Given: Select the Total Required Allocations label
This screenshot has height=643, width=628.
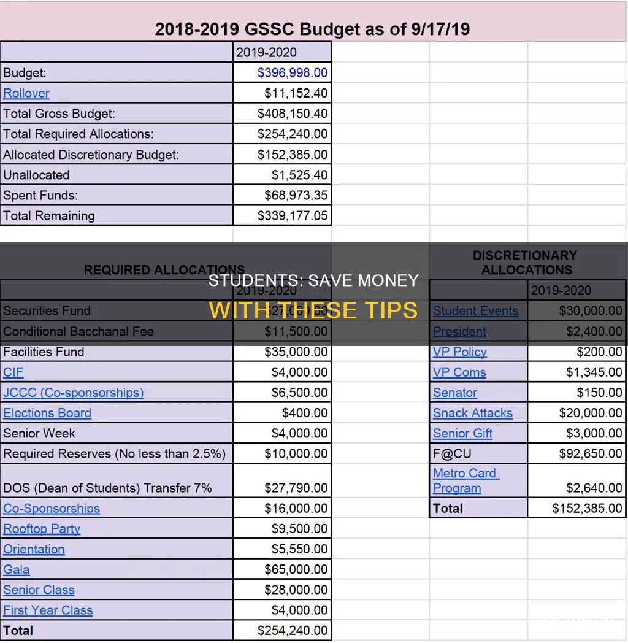Looking at the screenshot, I should point(78,134).
